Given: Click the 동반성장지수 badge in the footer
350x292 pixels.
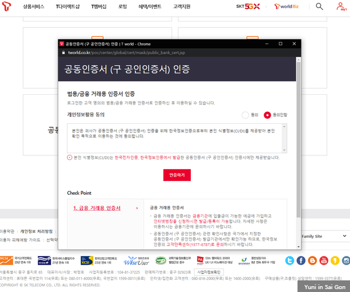Looking at the screenshot, I should [x=257, y=261].
